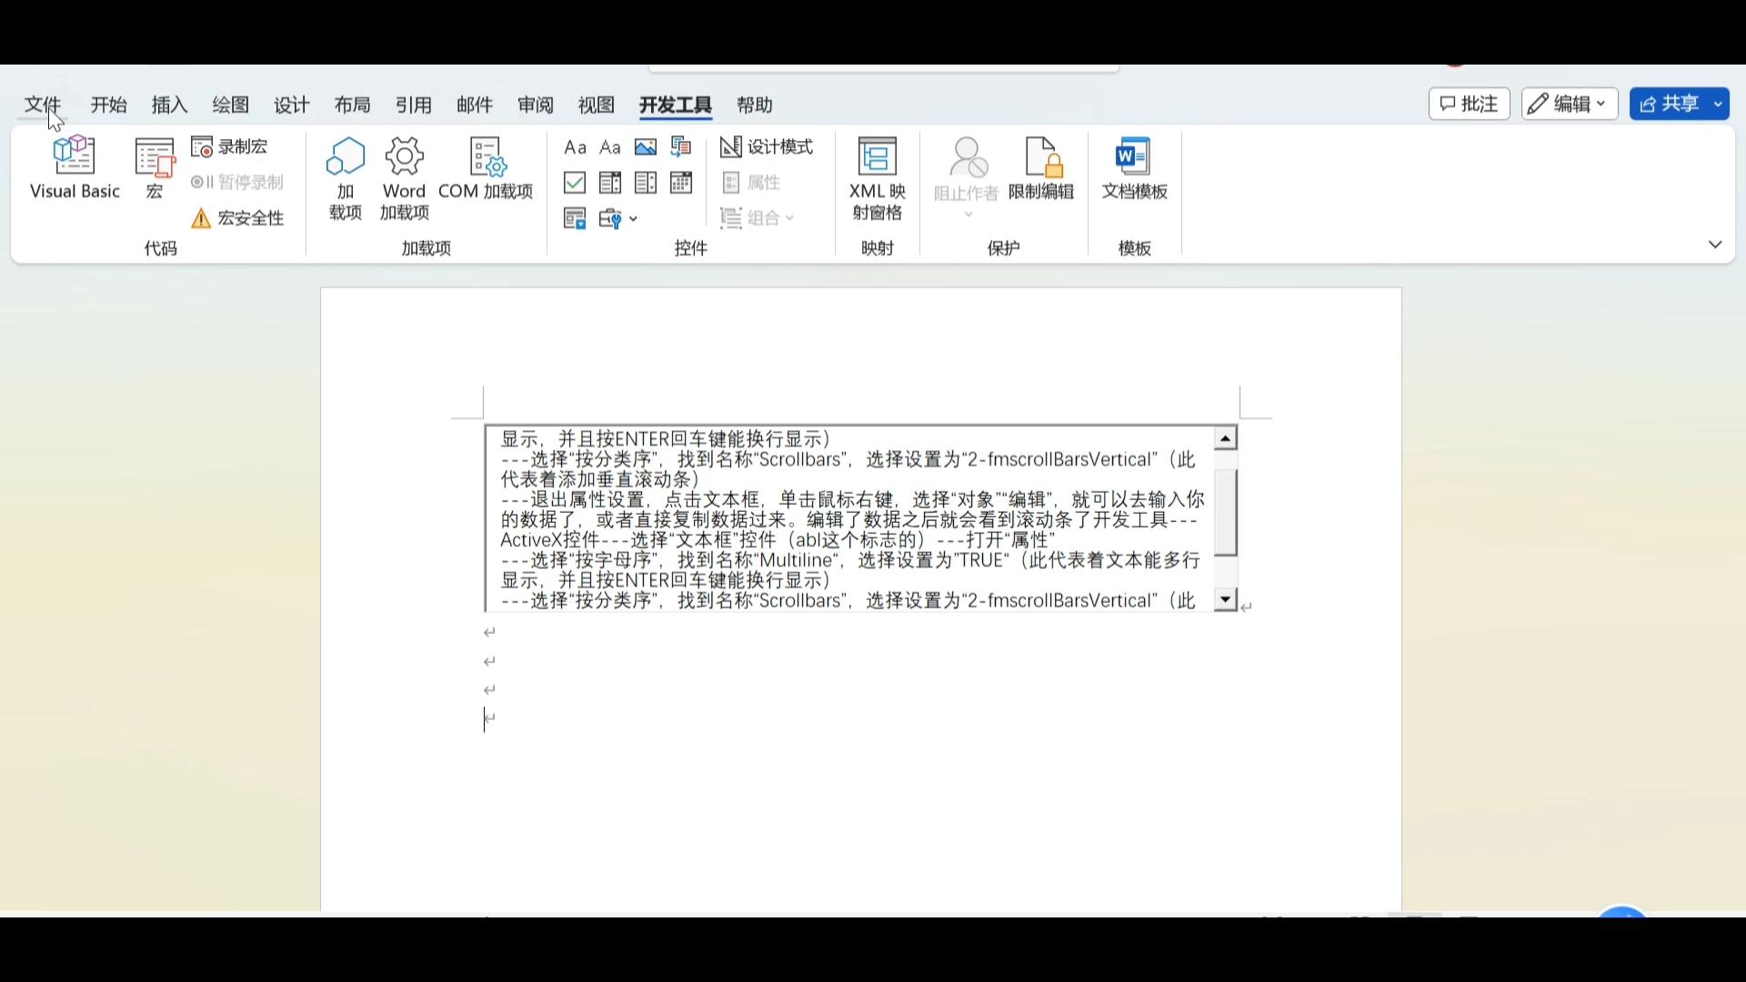Switch to the 引用 tab
The height and width of the screenshot is (982, 1746).
[x=414, y=105]
